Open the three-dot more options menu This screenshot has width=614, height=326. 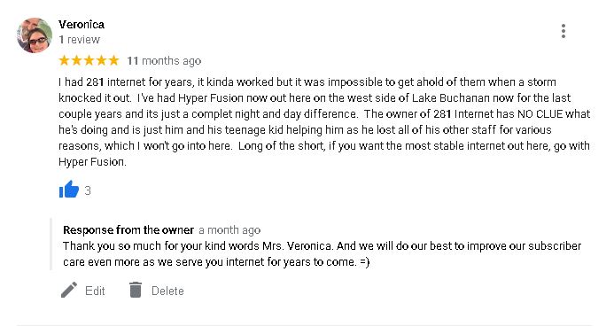click(563, 31)
